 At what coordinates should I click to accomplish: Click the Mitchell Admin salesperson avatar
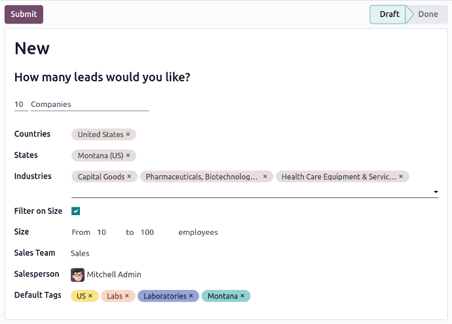[x=77, y=275]
